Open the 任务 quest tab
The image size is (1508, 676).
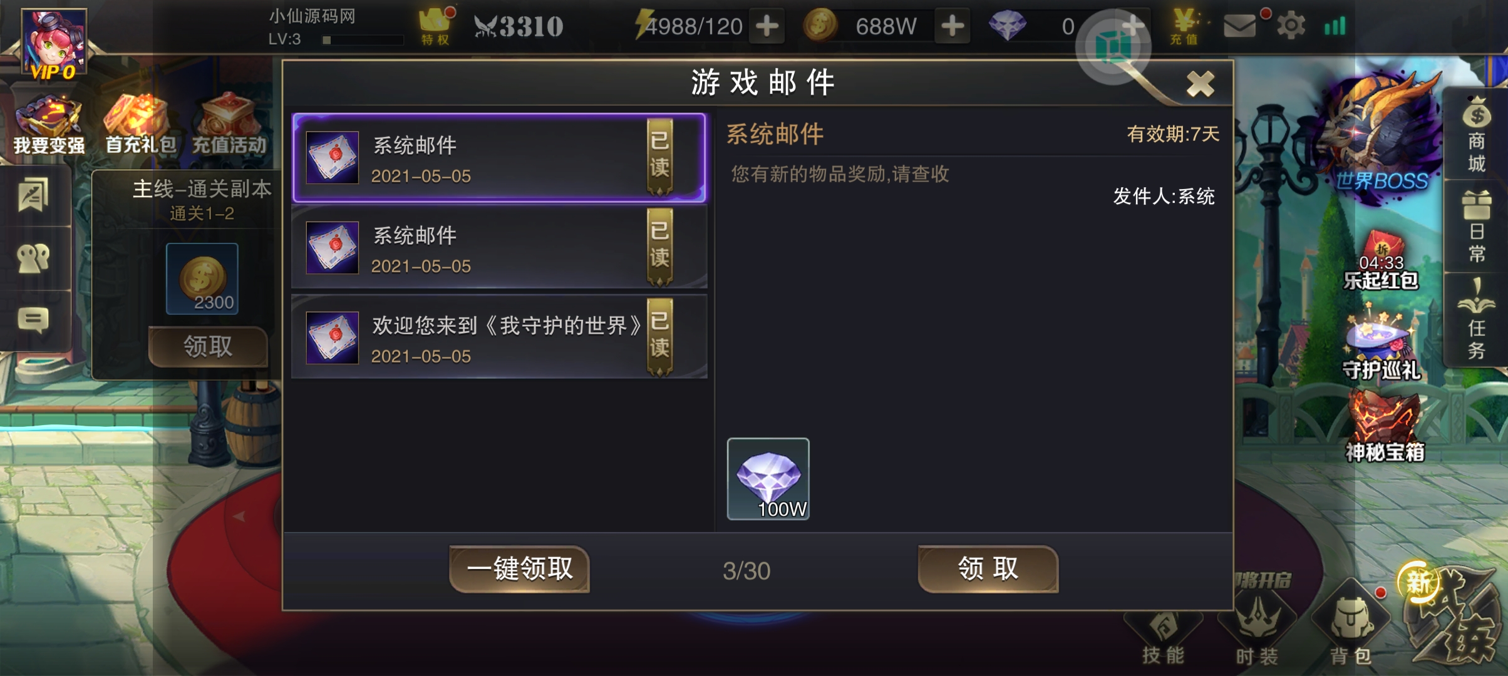click(1477, 319)
